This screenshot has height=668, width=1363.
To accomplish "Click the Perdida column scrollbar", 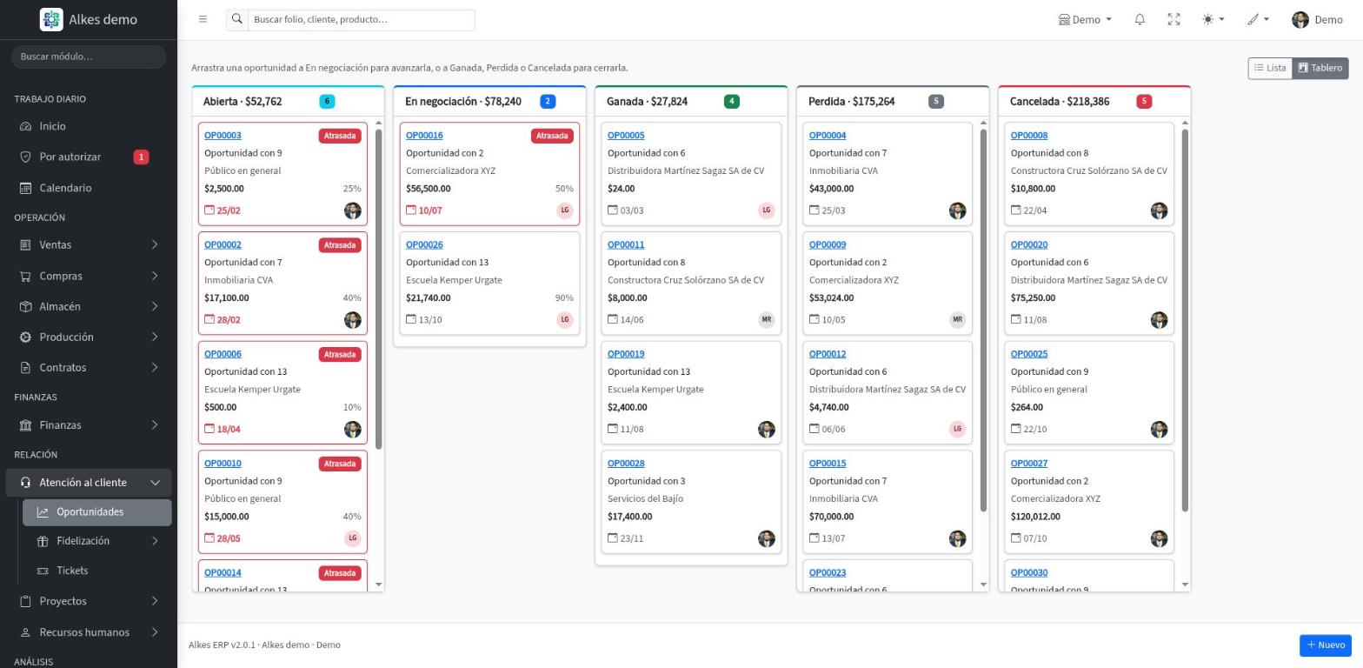I will click(983, 320).
